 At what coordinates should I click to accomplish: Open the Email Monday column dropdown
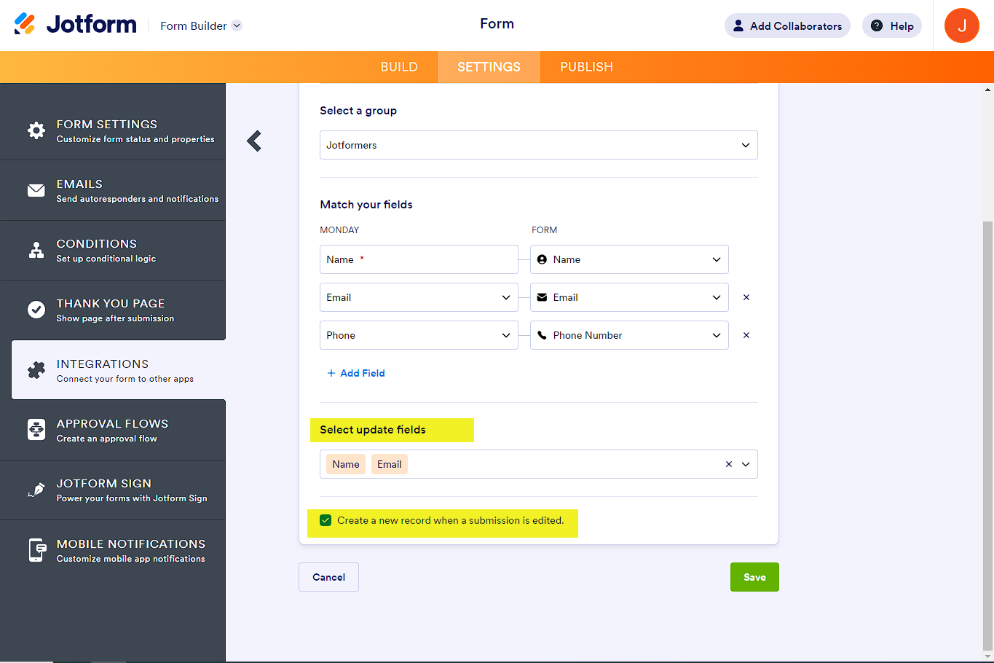(419, 297)
